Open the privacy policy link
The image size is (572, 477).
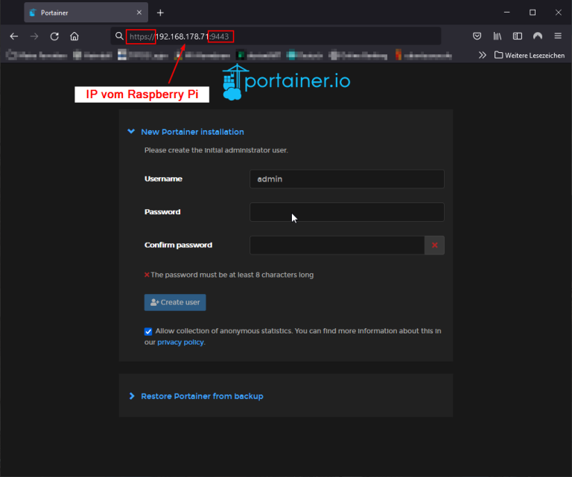tap(180, 342)
